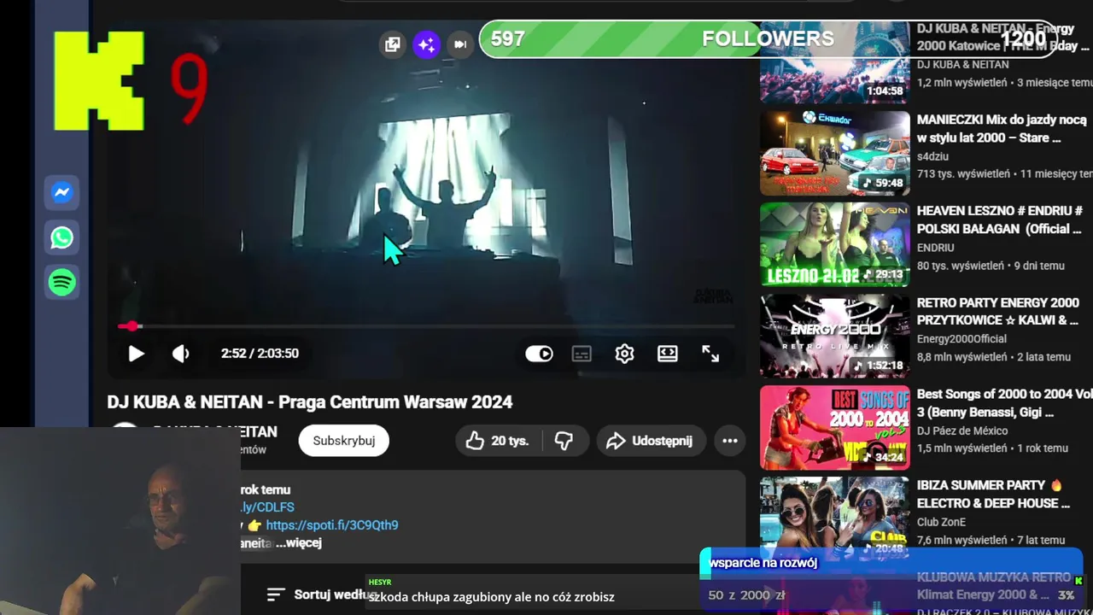
Task: Click the 2:52 / 2:03:50 time display
Action: tap(260, 354)
